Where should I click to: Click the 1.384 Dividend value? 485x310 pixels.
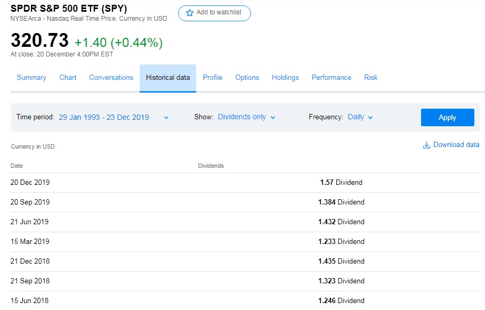[x=341, y=202]
